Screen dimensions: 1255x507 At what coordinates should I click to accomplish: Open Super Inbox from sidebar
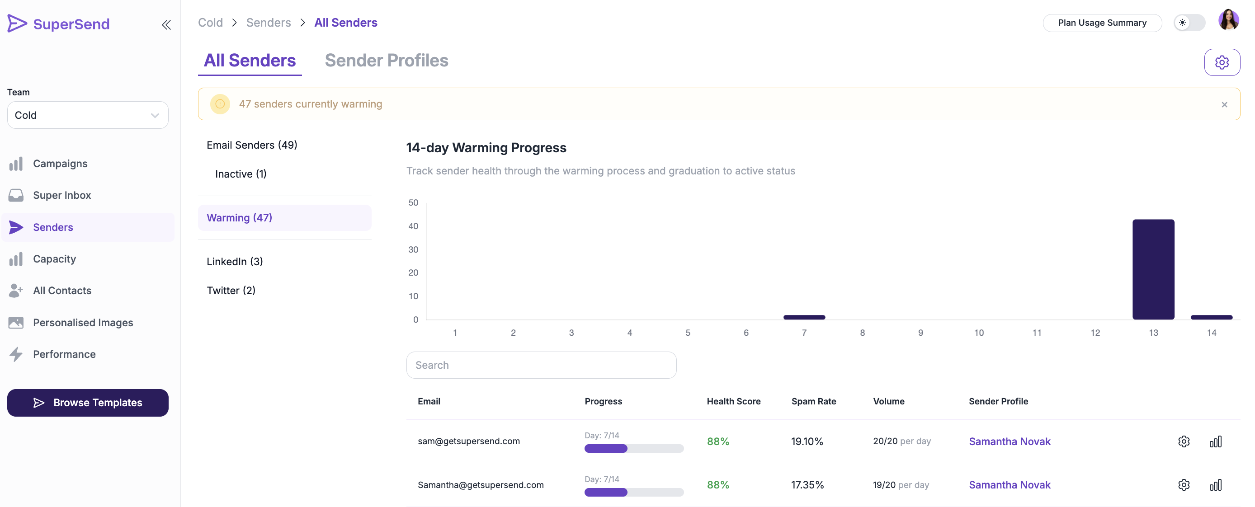tap(62, 195)
